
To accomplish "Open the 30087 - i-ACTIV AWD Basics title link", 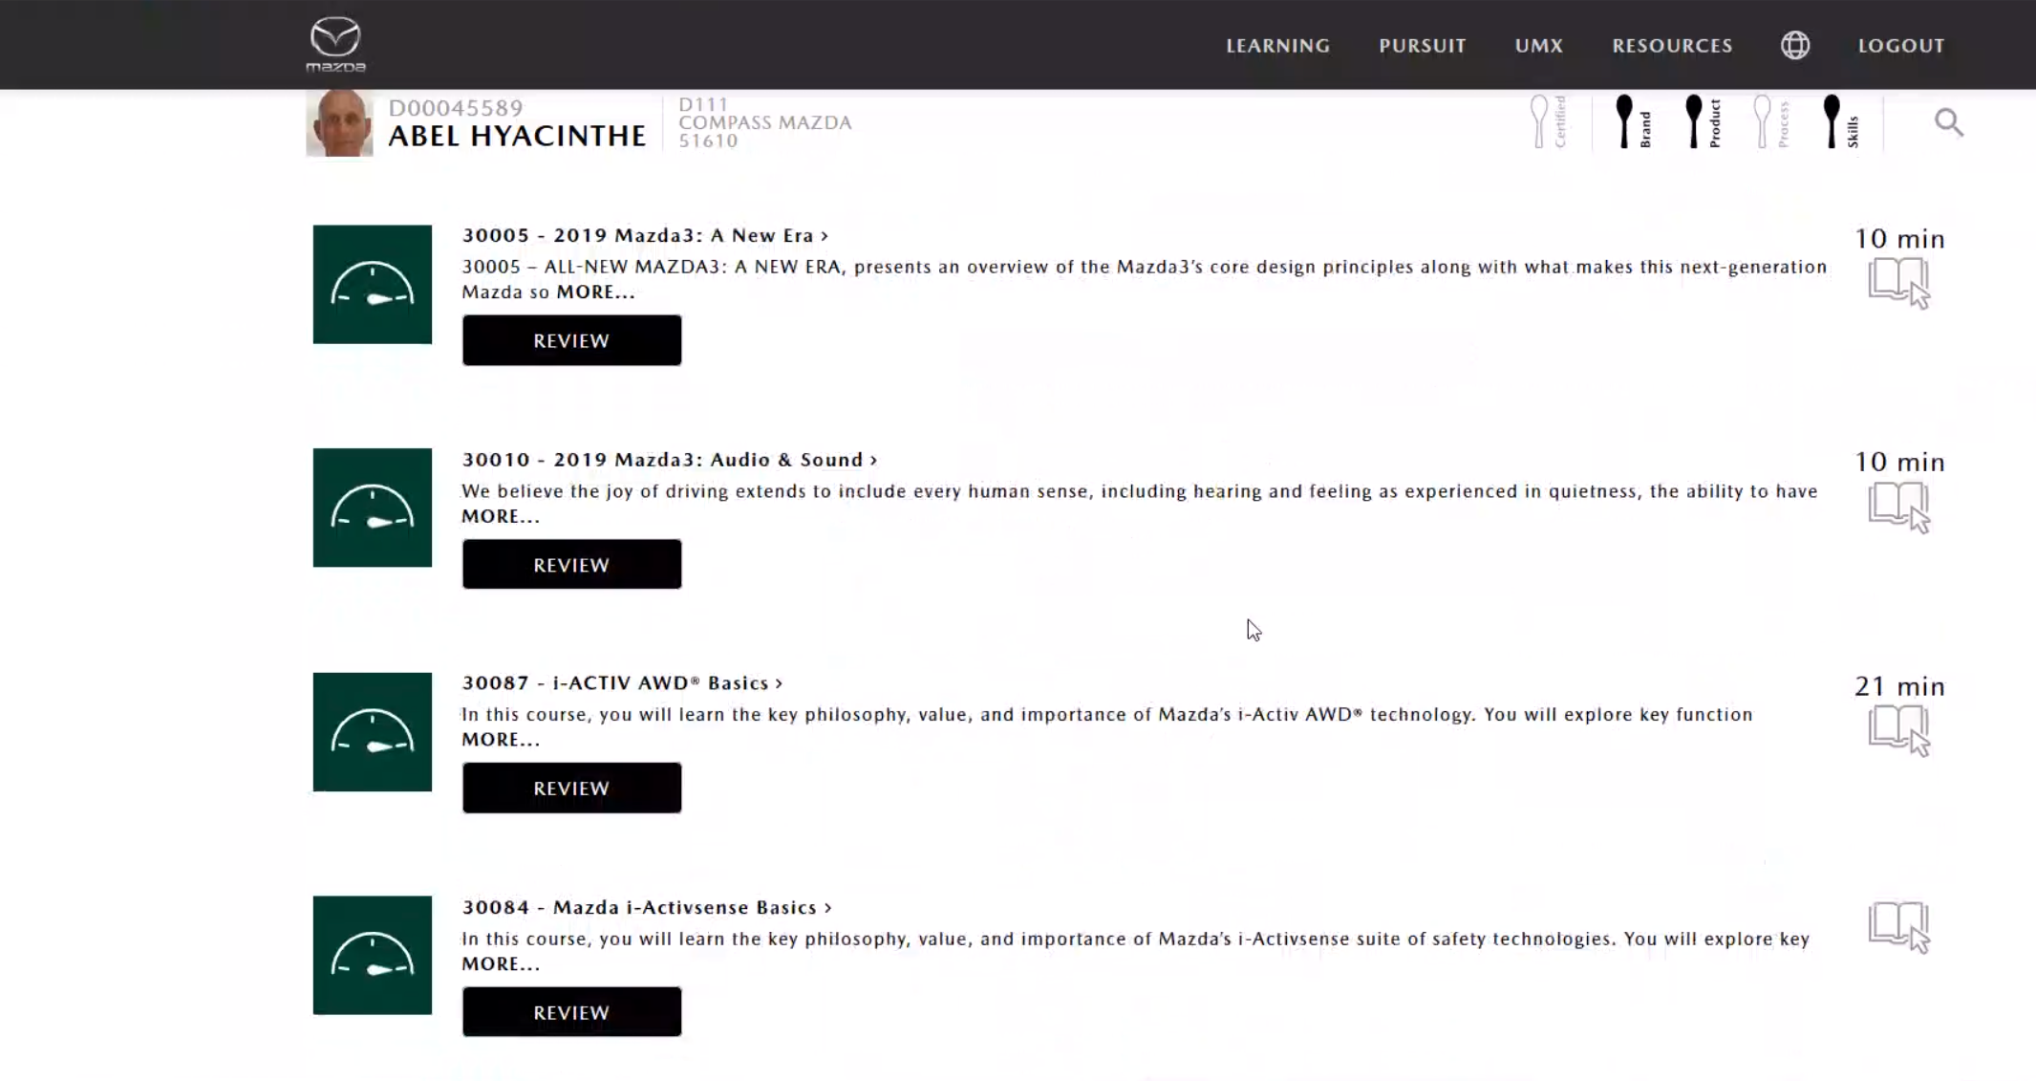I will (x=621, y=682).
